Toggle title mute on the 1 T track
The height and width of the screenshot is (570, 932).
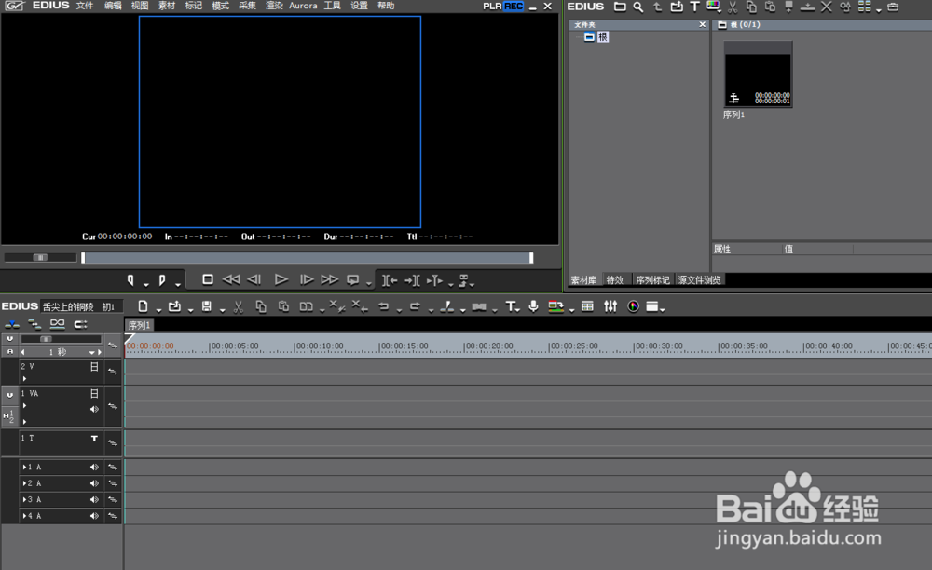coord(94,439)
